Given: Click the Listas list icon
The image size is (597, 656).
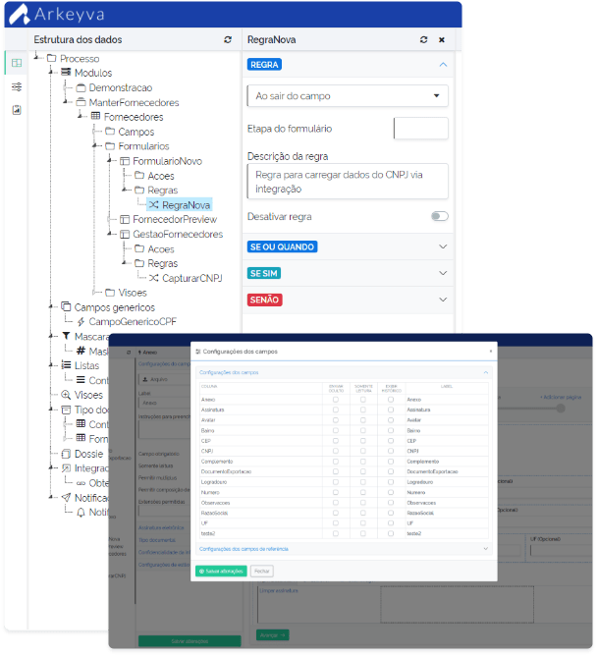Looking at the screenshot, I should 66,364.
